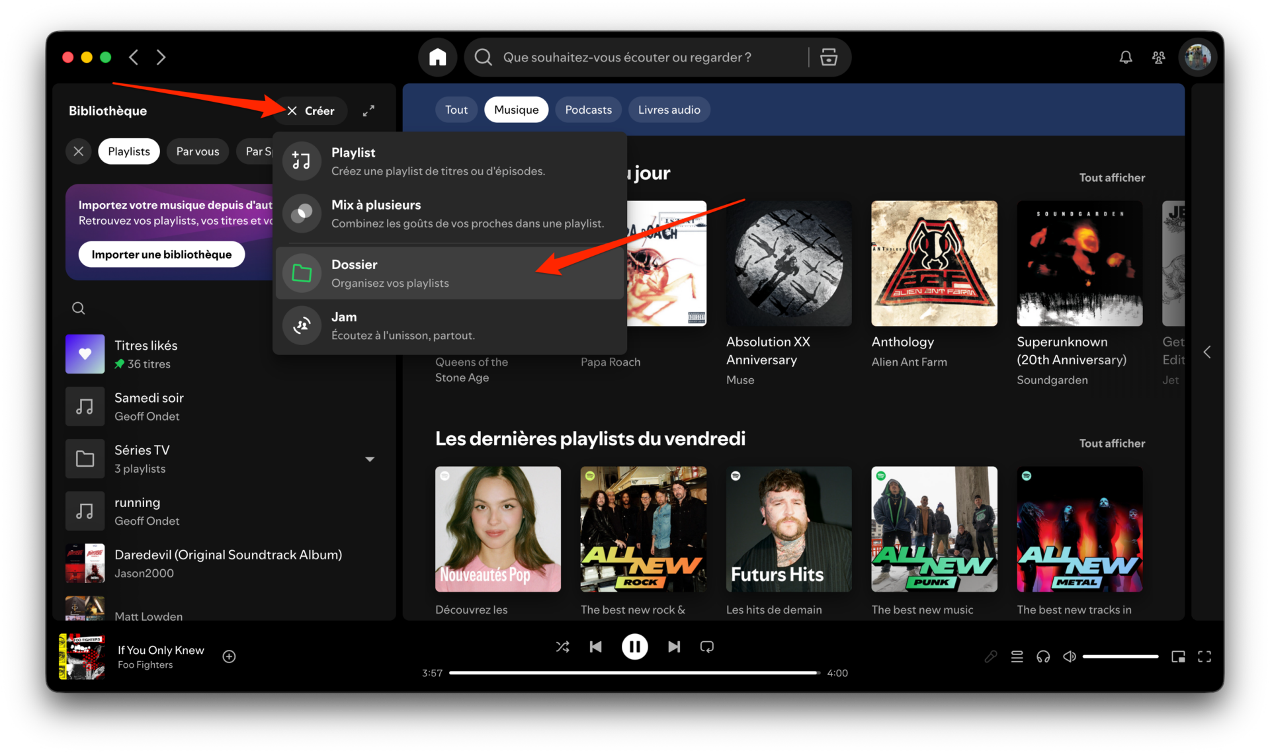Open Samedi soir playlist
Image resolution: width=1270 pixels, height=753 pixels.
(x=225, y=407)
